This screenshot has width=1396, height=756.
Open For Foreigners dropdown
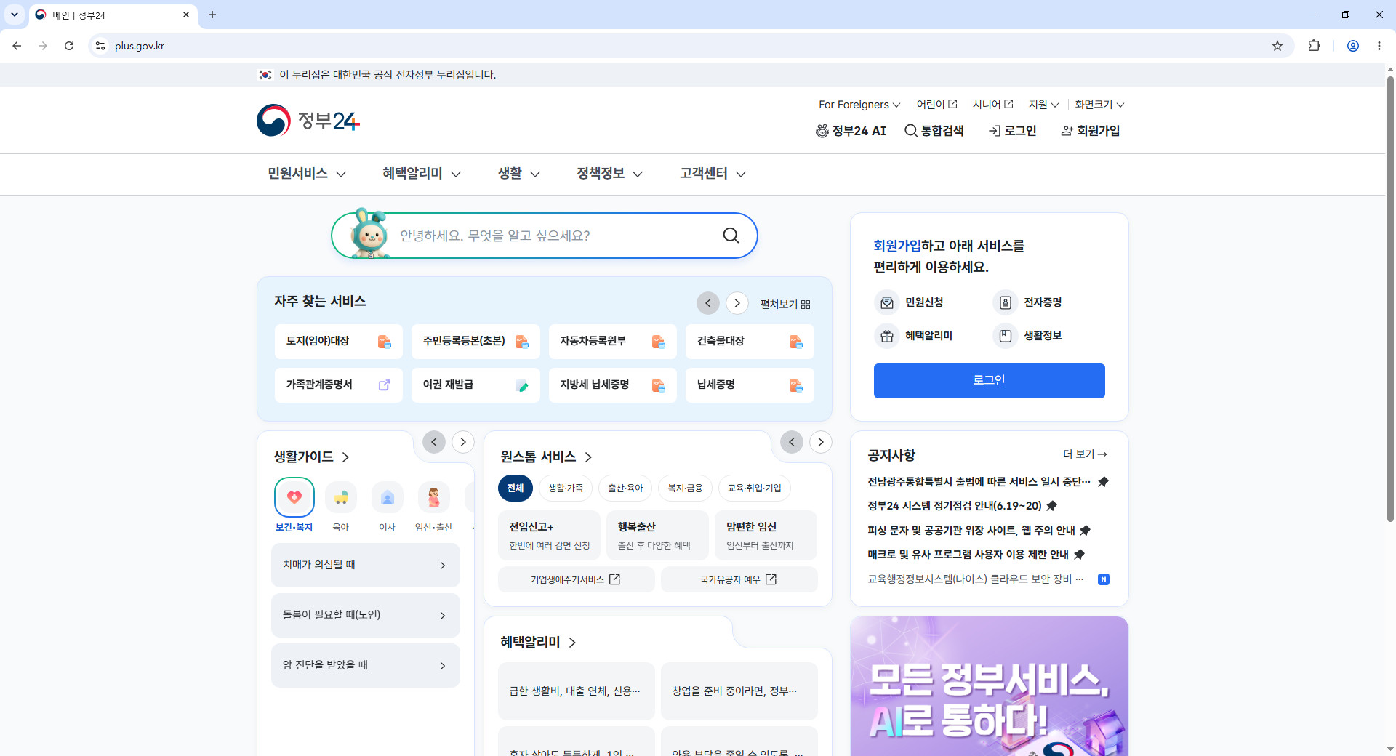(x=859, y=105)
